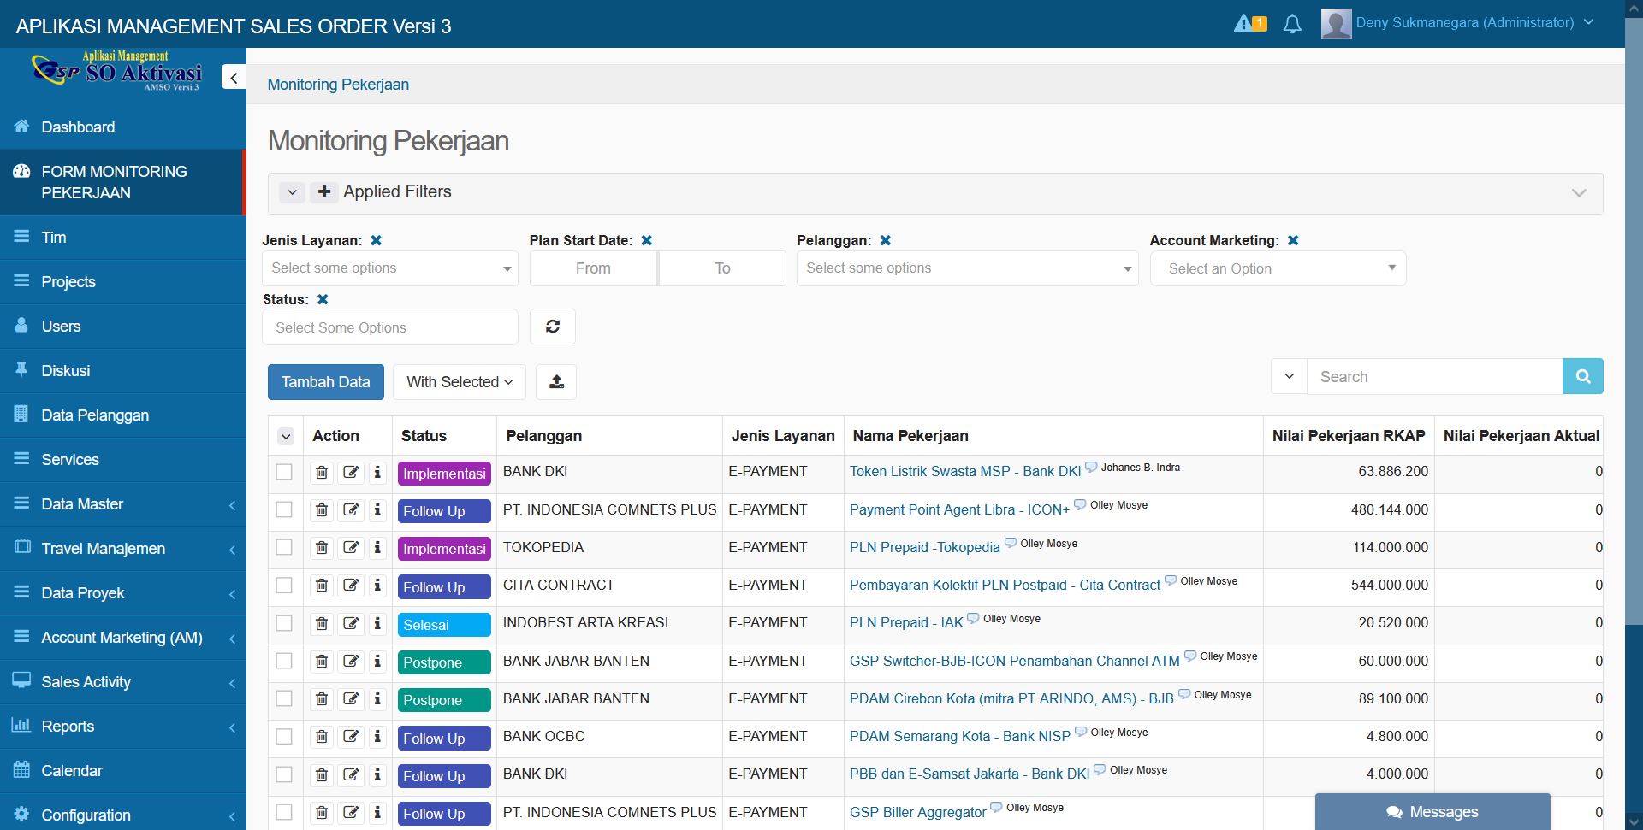Viewport: 1643px width, 830px height.
Task: Open the Deny Sukmanegara user menu
Action: 1458,23
